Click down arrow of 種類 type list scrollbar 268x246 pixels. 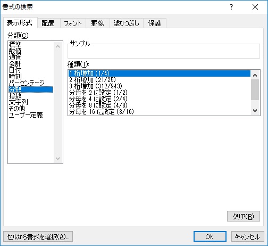point(255,111)
